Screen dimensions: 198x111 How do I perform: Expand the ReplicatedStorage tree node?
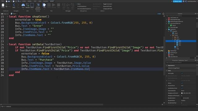167,19
